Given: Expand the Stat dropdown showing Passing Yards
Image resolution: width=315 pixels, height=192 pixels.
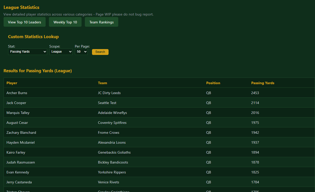Looking at the screenshot, I should point(28,52).
